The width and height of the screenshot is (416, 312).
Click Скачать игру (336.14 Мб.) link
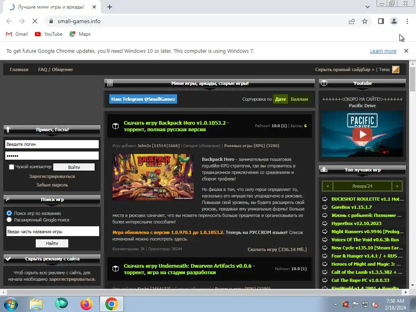(277, 249)
